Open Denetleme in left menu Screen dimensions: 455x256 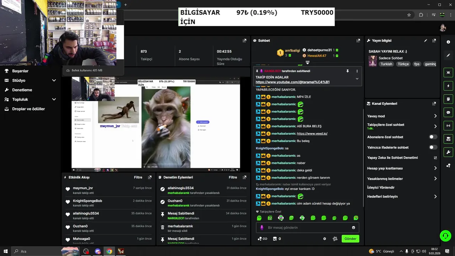(x=22, y=90)
